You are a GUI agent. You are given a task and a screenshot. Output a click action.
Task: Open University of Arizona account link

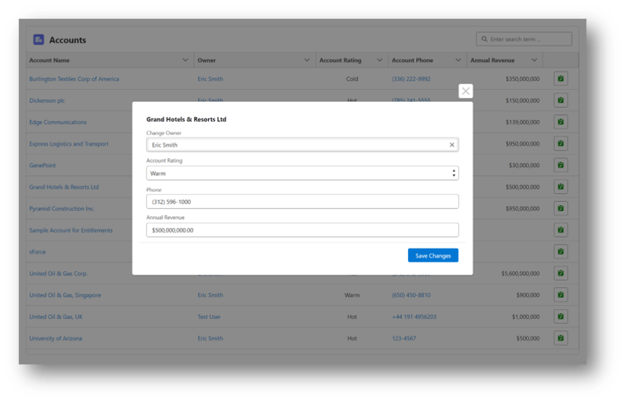point(56,339)
